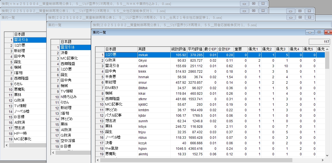Click the 英語 column header
Image resolution: width=332 pixels, height=163 pixels.
[154, 49]
